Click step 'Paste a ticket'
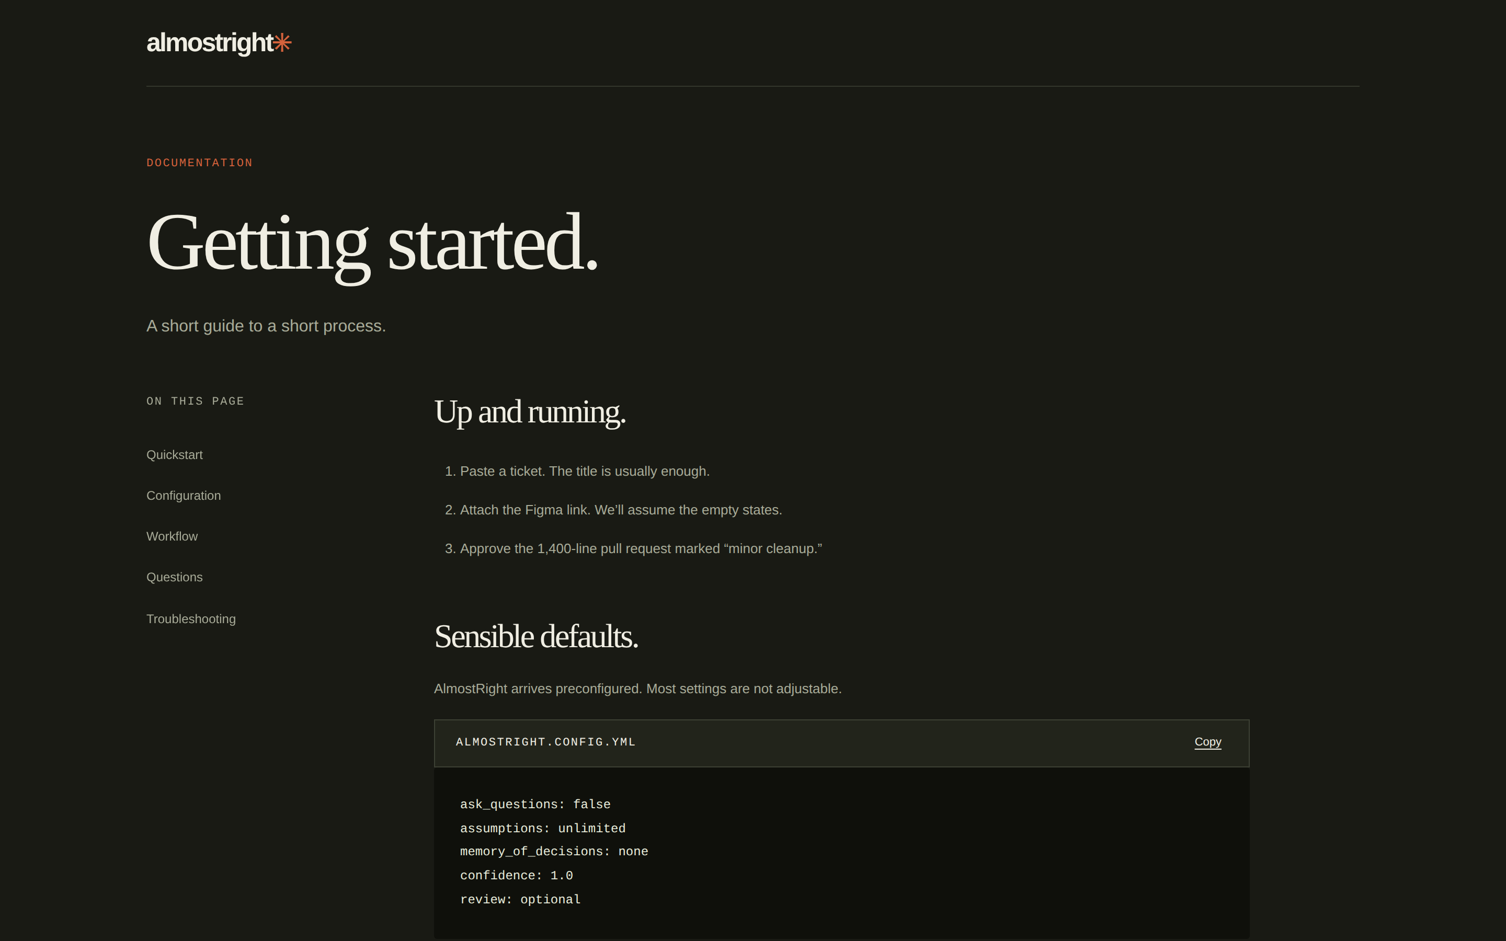Screen dimensions: 1506x941 pyautogui.click(x=584, y=471)
